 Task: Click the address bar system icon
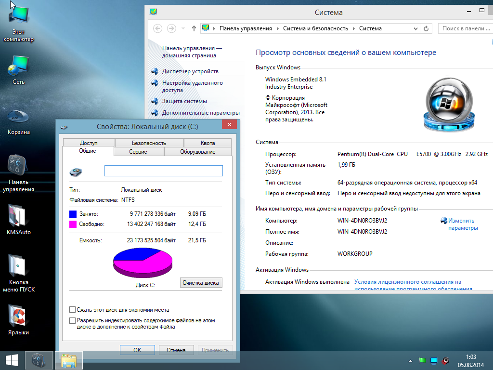point(206,28)
